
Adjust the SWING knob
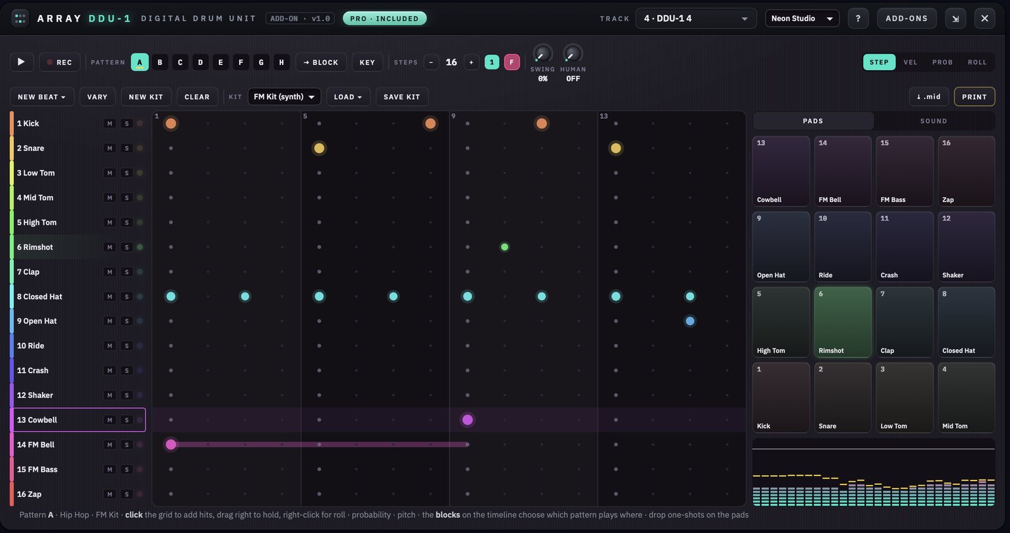542,54
